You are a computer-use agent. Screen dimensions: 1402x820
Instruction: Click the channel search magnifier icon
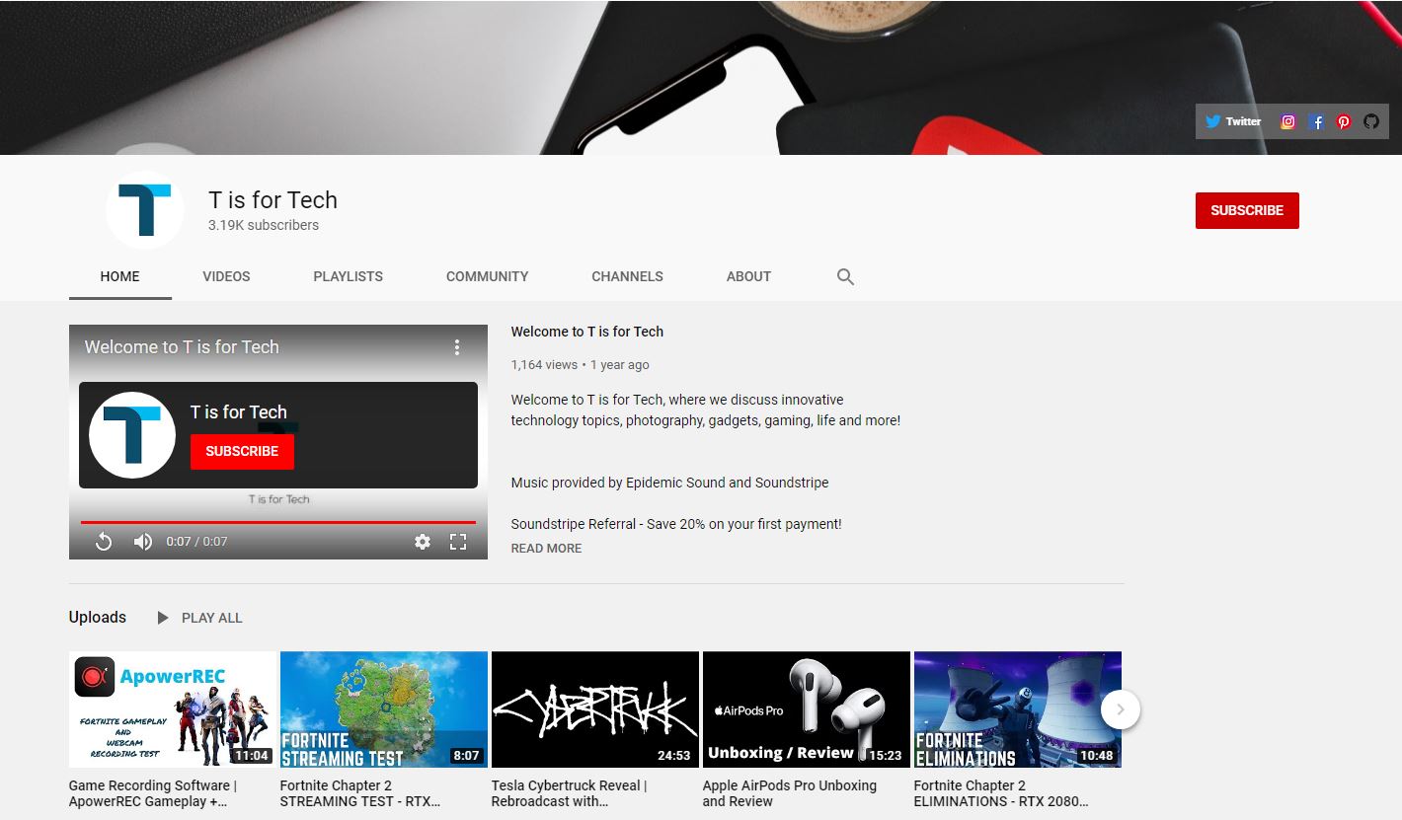point(845,276)
